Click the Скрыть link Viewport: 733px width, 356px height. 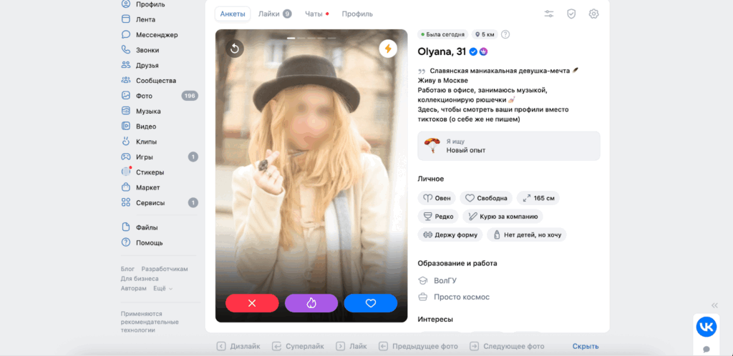pyautogui.click(x=585, y=346)
